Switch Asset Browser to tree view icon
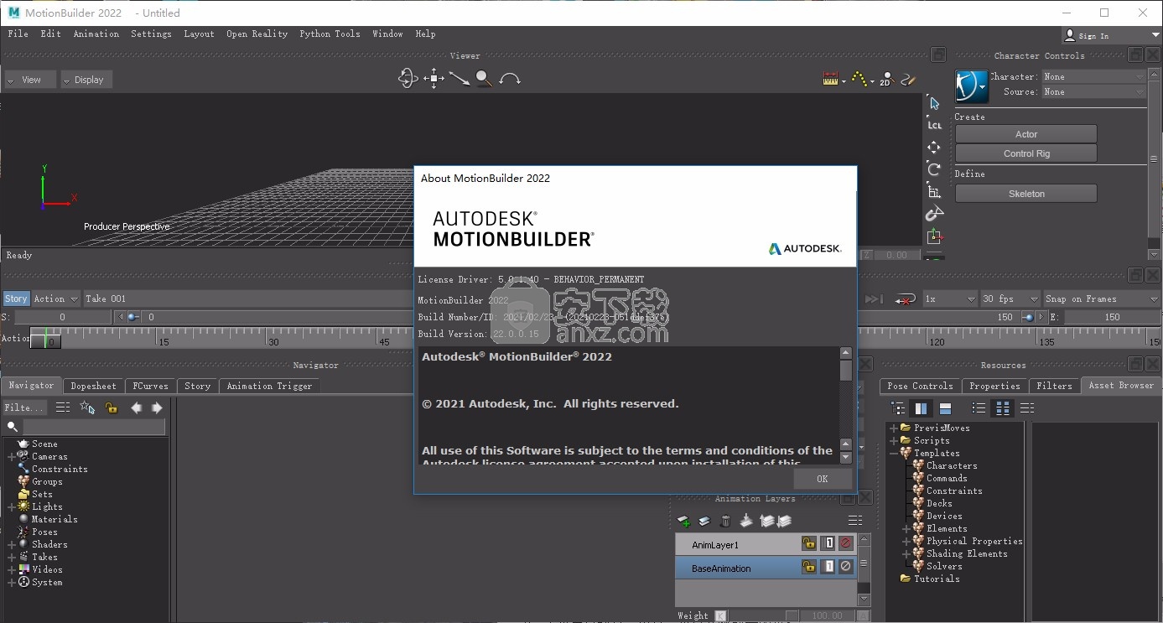 (898, 408)
